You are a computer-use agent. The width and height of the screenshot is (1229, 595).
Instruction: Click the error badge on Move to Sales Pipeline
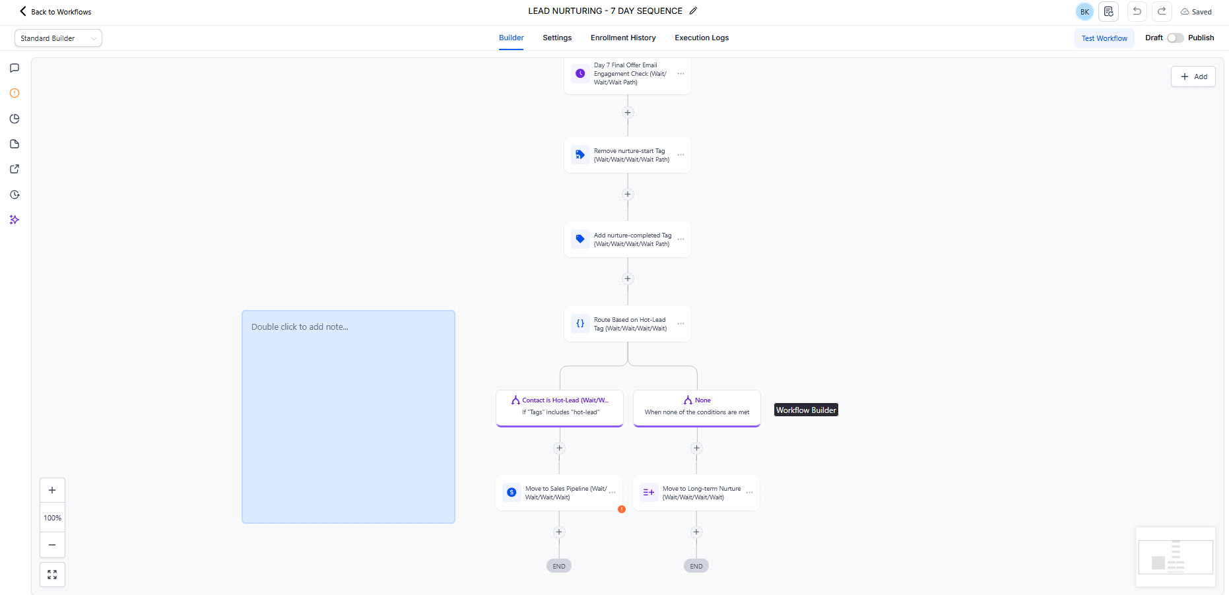click(622, 509)
